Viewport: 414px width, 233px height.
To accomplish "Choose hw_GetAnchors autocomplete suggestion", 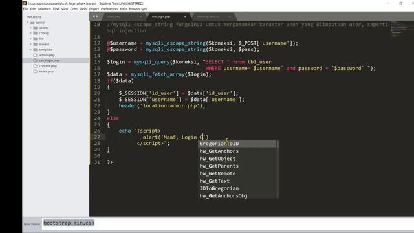I will (237, 151).
